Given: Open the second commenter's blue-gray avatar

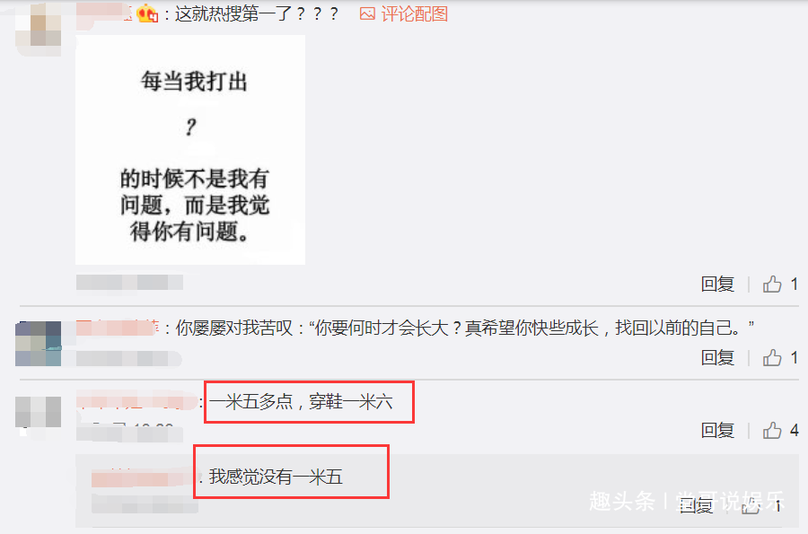Looking at the screenshot, I should 38,344.
